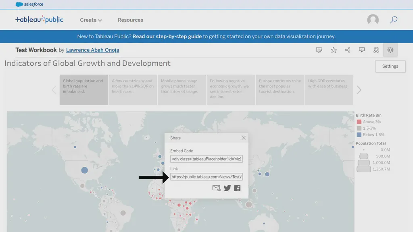Open workbook Settings via the gear icon

coord(390,50)
